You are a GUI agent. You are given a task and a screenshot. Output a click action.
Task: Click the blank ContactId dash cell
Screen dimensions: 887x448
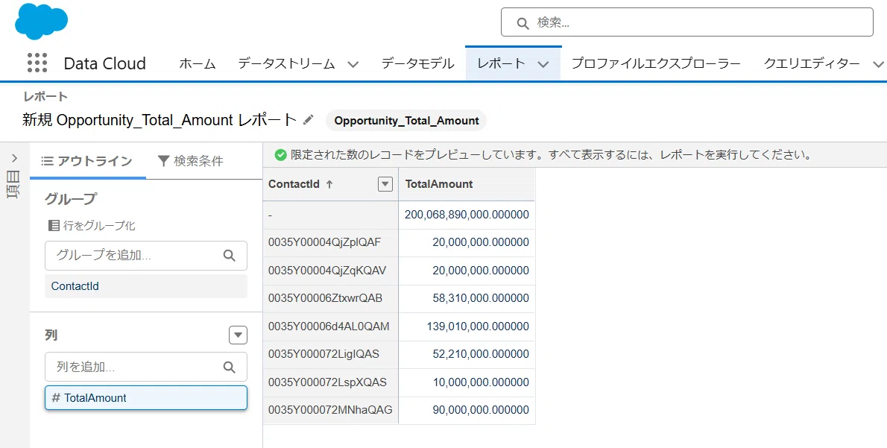tap(331, 215)
